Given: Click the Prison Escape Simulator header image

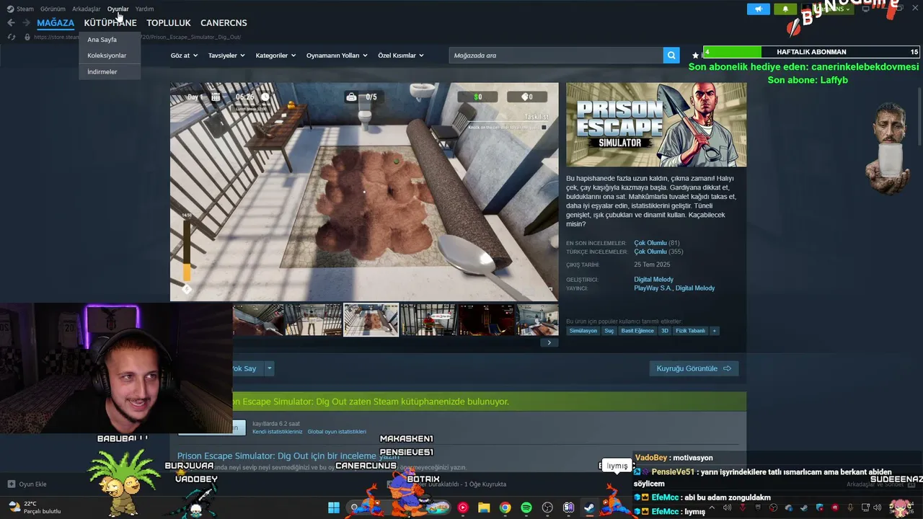Looking at the screenshot, I should tap(656, 125).
